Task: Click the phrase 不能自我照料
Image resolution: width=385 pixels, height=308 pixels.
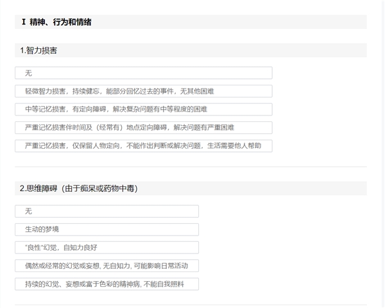Action: point(164,284)
